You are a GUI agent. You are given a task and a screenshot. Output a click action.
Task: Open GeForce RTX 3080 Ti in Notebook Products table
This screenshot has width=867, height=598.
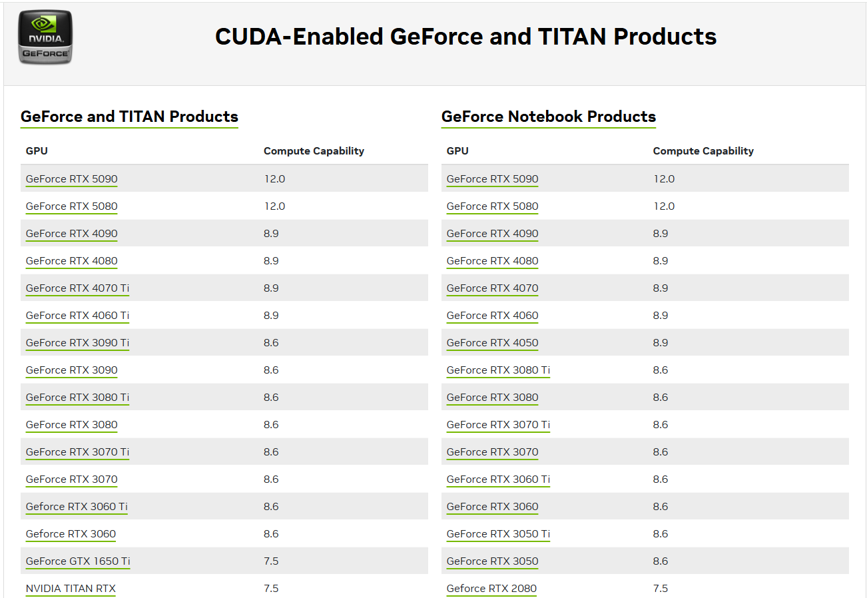click(x=498, y=370)
